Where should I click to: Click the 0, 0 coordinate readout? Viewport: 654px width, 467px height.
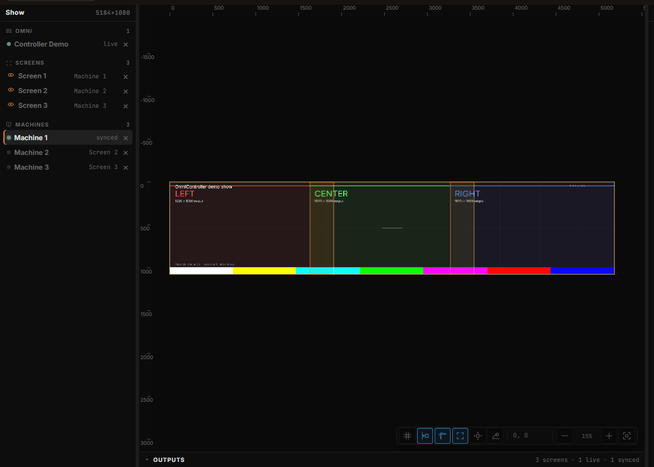[x=520, y=435]
